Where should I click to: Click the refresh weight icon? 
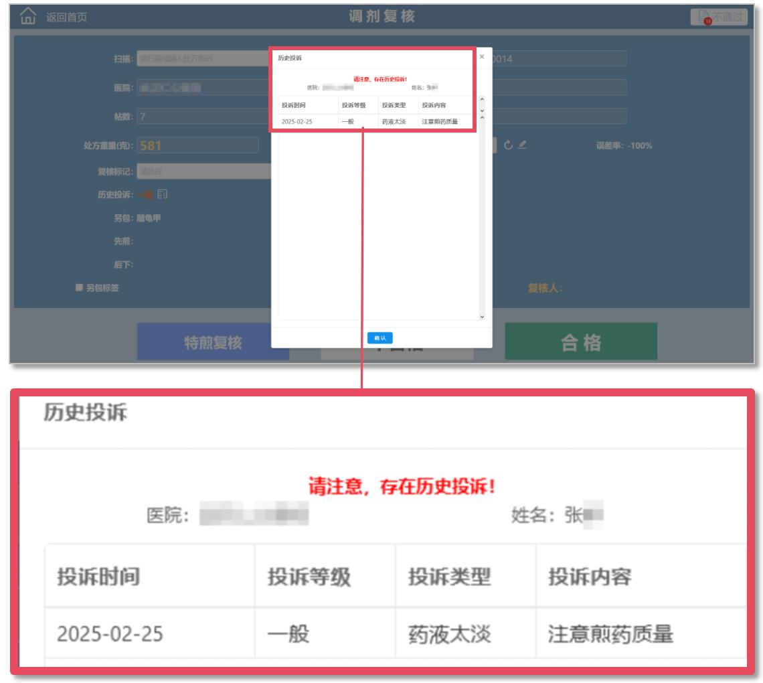508,145
